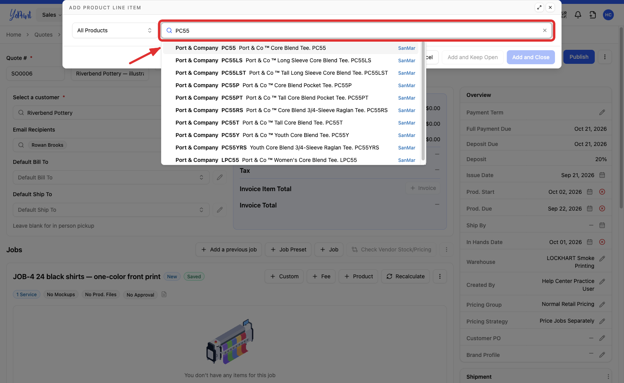624x383 pixels.
Task: Click Add a previous job
Action: [229, 249]
